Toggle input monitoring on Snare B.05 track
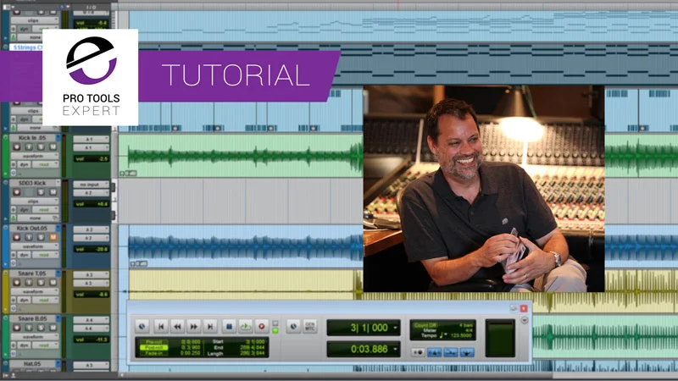The width and height of the screenshot is (678, 381). [29, 328]
